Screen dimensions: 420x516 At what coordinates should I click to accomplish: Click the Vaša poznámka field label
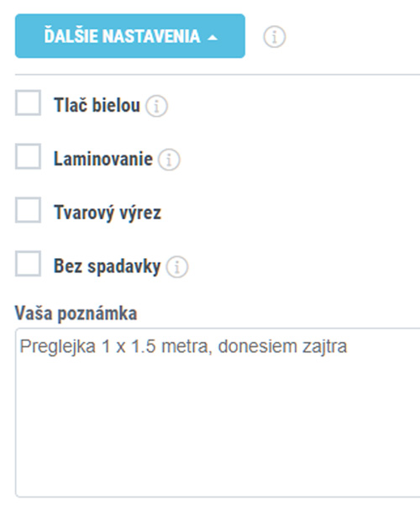tap(76, 313)
